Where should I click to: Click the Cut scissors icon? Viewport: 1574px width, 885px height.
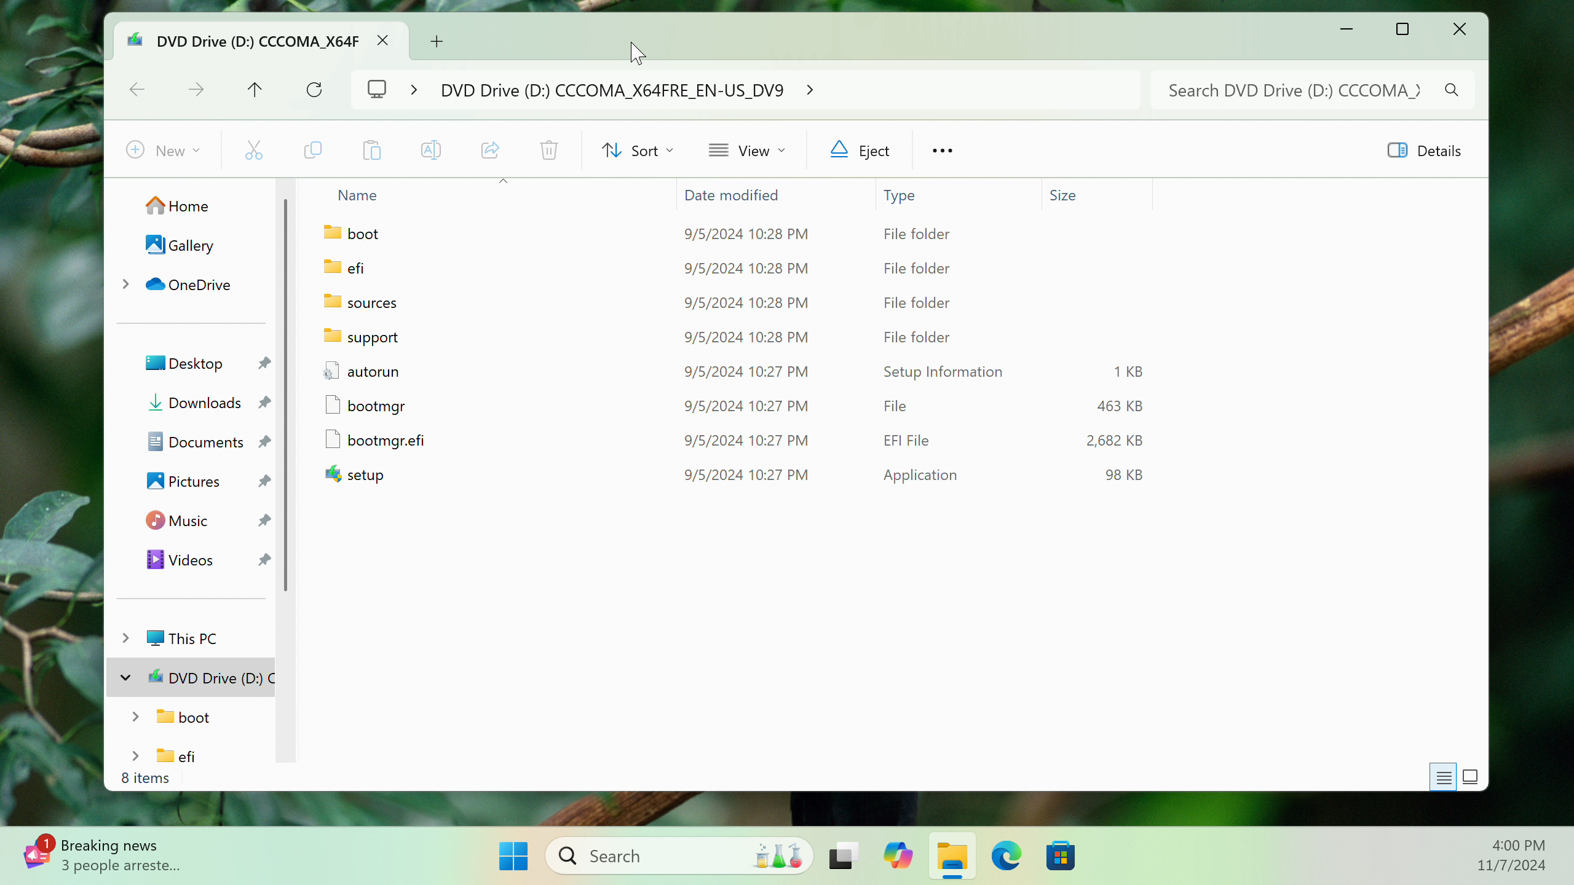pyautogui.click(x=253, y=151)
